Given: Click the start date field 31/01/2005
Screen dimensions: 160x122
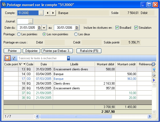Looking at the screenshot, I should click(27, 28).
